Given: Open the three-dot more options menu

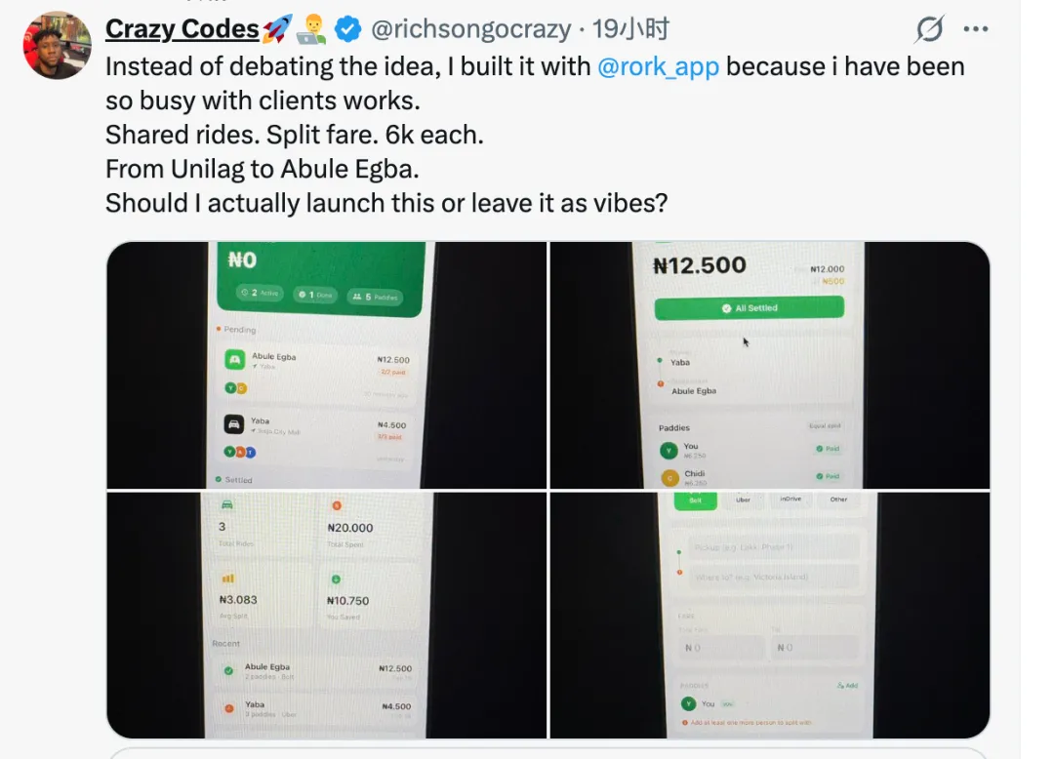Looking at the screenshot, I should tap(976, 30).
